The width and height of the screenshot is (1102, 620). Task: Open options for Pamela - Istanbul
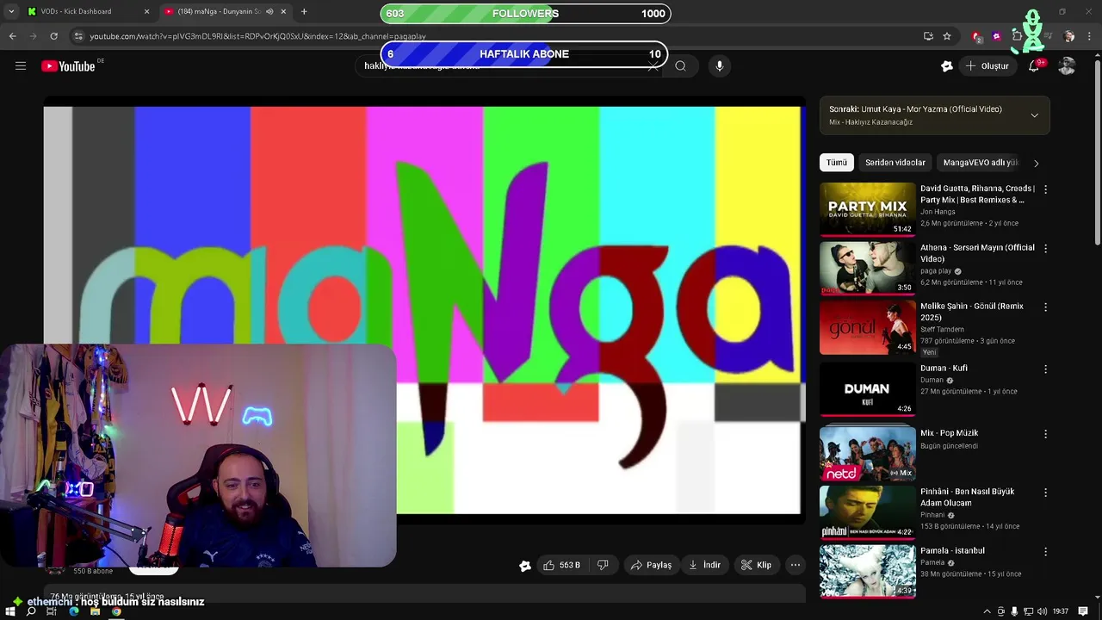[1045, 551]
